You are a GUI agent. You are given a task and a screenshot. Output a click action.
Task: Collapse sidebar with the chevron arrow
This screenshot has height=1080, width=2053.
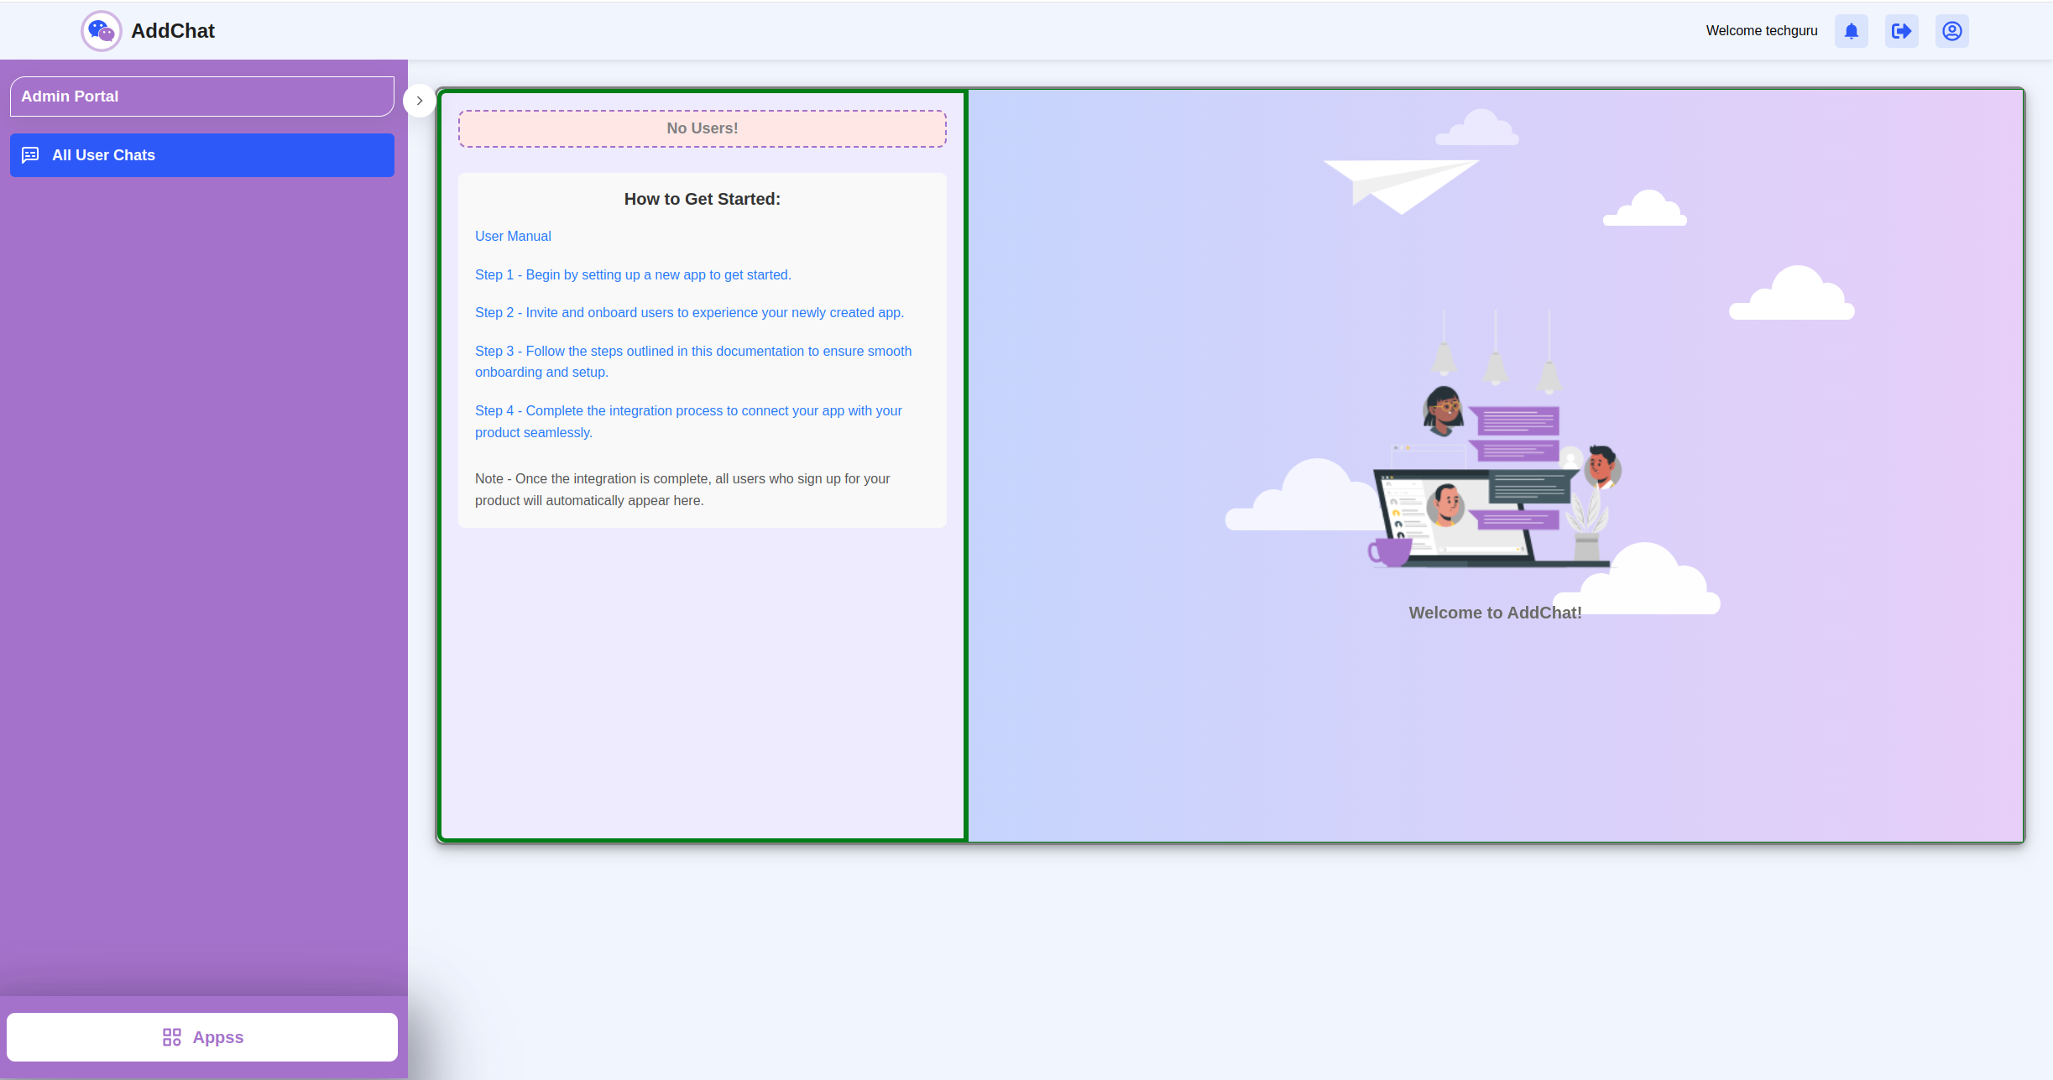coord(419,101)
